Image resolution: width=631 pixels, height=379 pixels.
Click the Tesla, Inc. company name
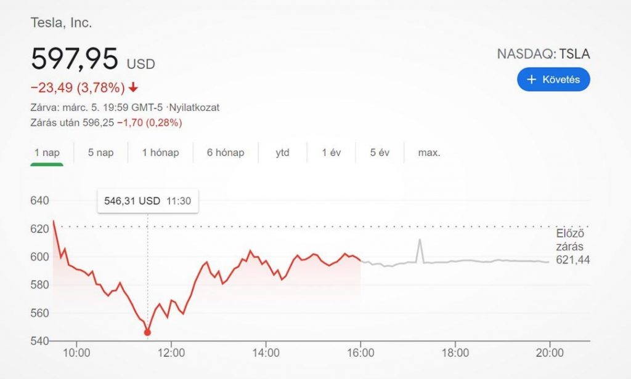coord(61,23)
